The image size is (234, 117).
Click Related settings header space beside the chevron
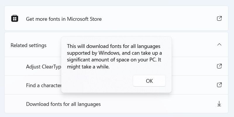tap(194, 44)
